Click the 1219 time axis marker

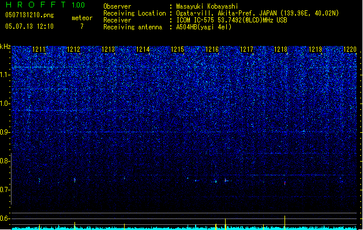pyautogui.click(x=316, y=49)
